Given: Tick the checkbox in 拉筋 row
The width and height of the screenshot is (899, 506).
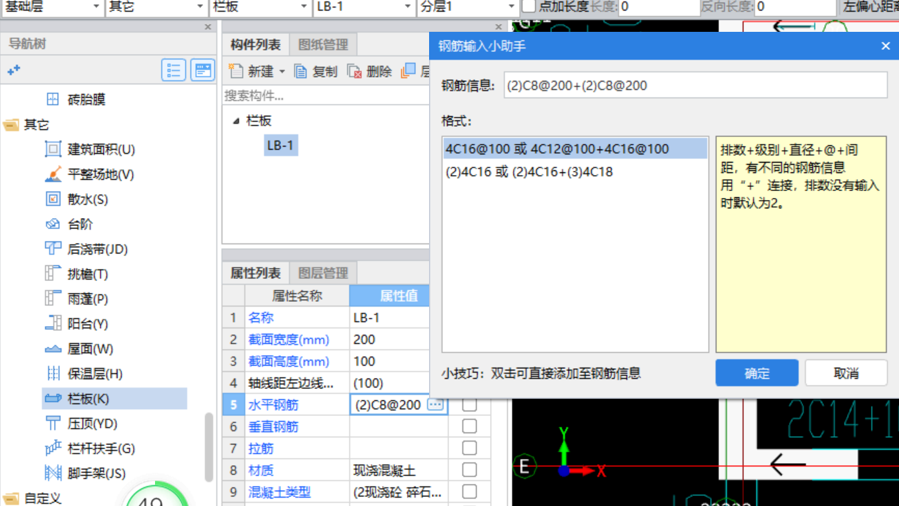Looking at the screenshot, I should 469,449.
